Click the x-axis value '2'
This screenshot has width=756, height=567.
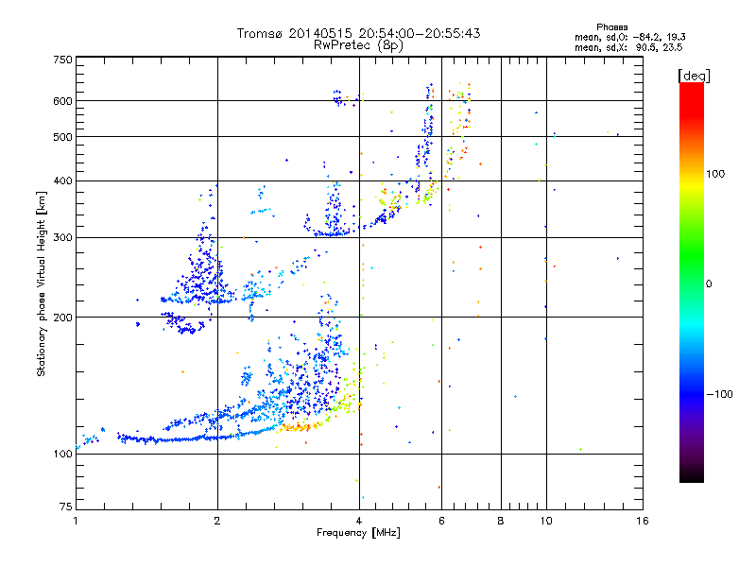point(217,521)
